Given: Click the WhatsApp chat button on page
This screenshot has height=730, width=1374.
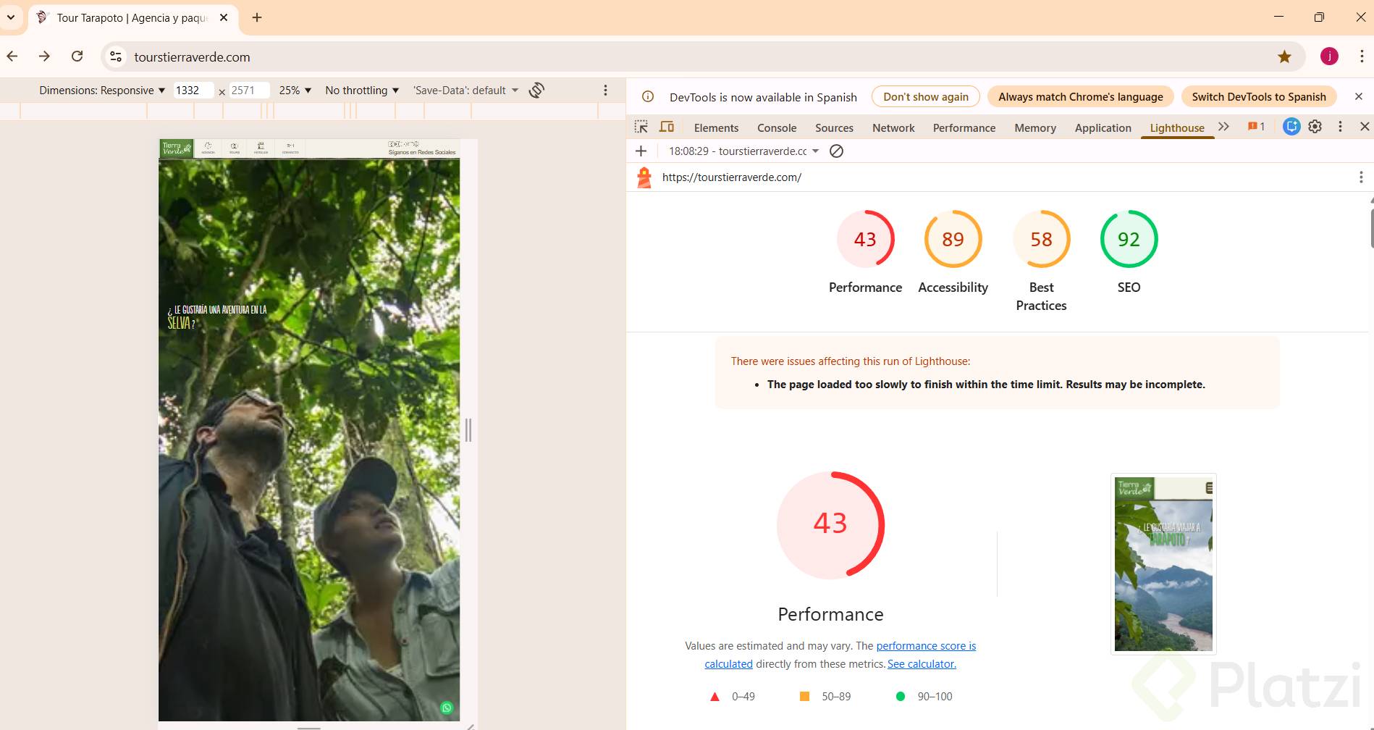Looking at the screenshot, I should coord(447,708).
